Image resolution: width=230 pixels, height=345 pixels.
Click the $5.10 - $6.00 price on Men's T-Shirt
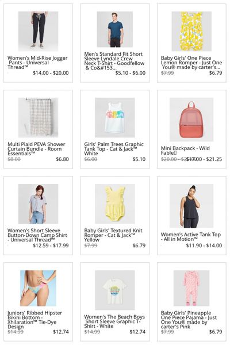131,73
